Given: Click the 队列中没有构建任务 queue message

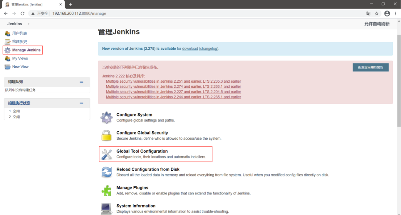Looking at the screenshot, I should (21, 90).
